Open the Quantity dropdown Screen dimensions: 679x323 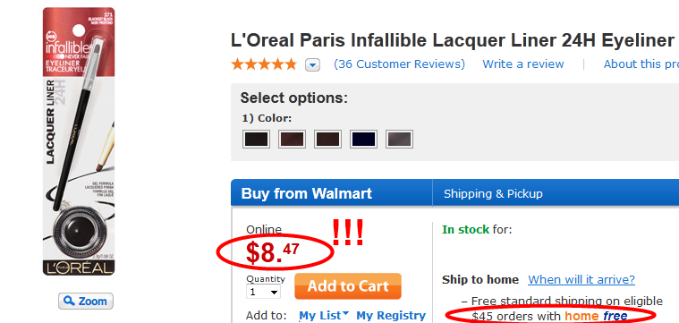(x=263, y=292)
